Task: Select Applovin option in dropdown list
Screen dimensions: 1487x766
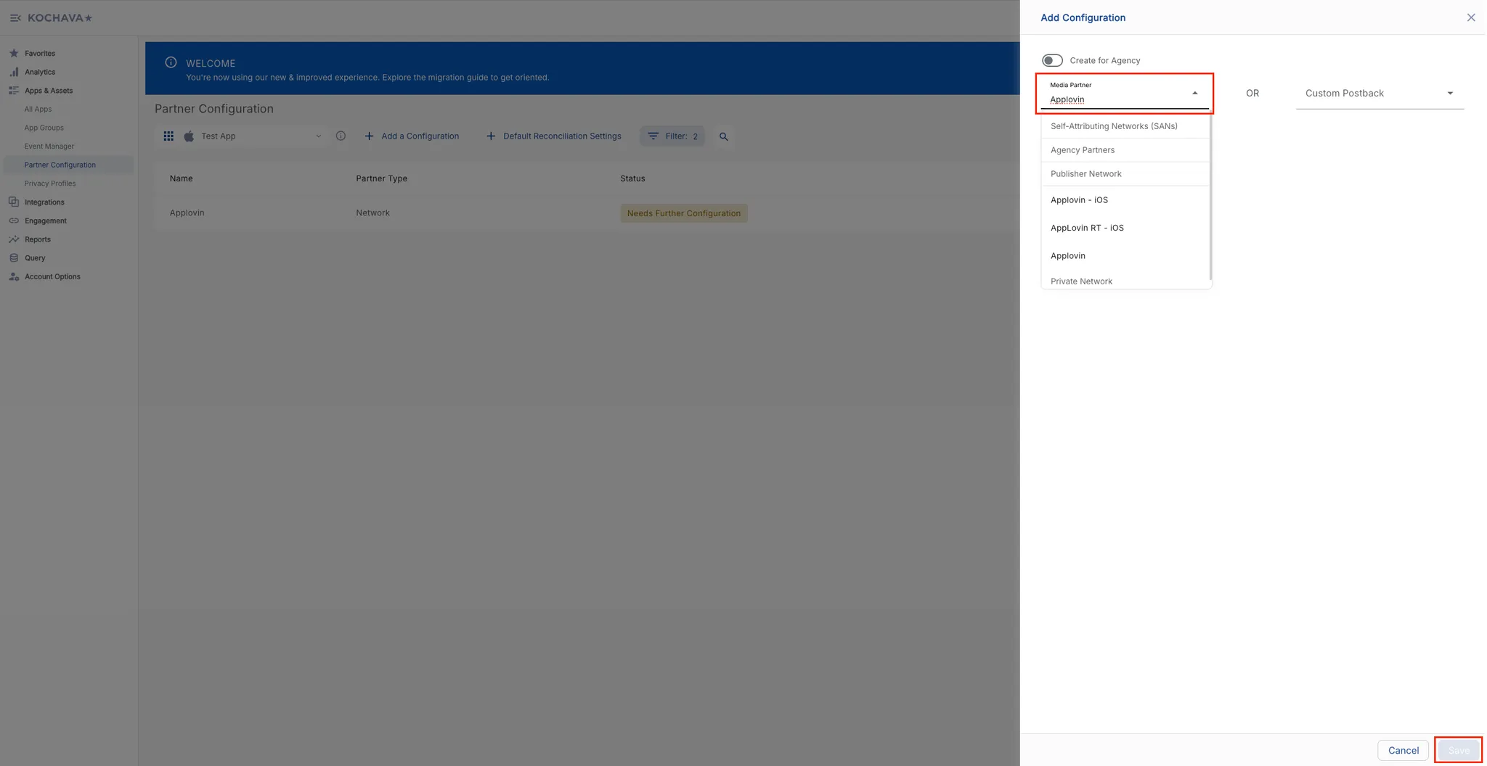Action: point(1125,255)
